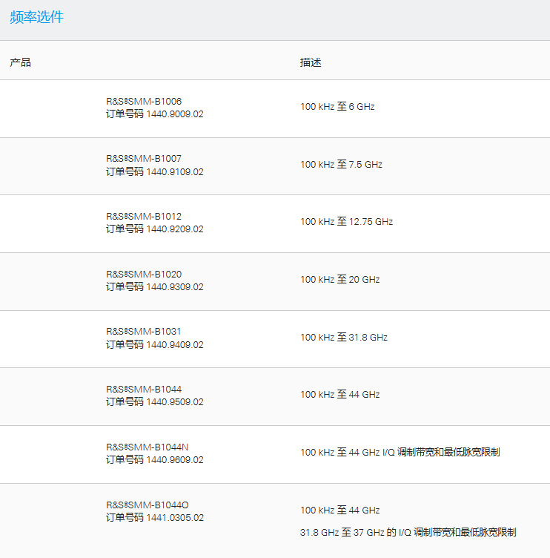Viewport: 550px width, 558px height.
Task: Select product name R&S®SMM-B1012
Action: point(144,217)
